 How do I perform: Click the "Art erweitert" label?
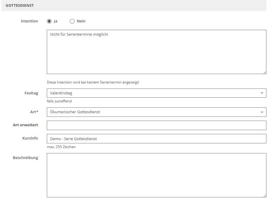[x=25, y=125]
